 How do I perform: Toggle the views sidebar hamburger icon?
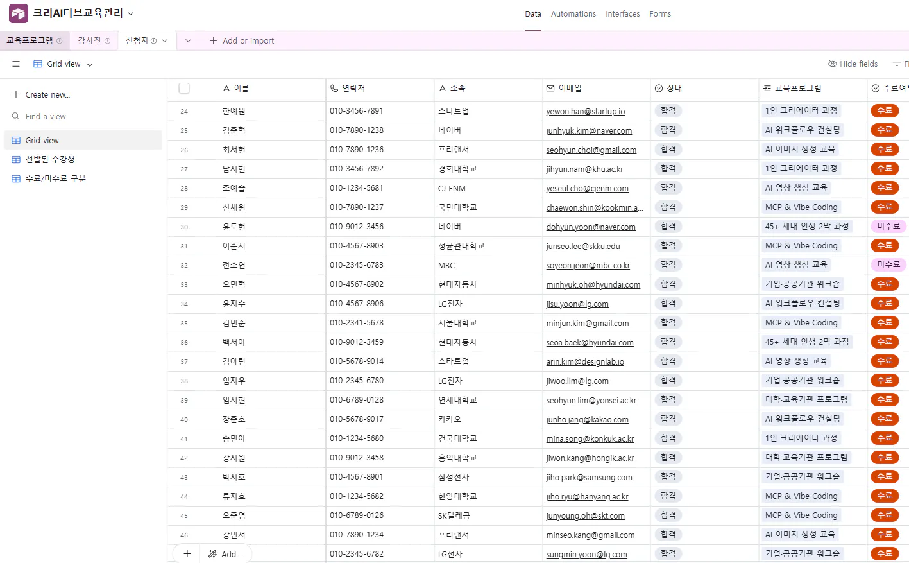[16, 64]
